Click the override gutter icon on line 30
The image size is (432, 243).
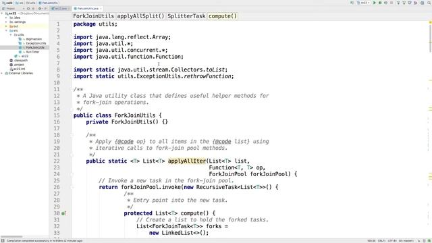pos(63,213)
